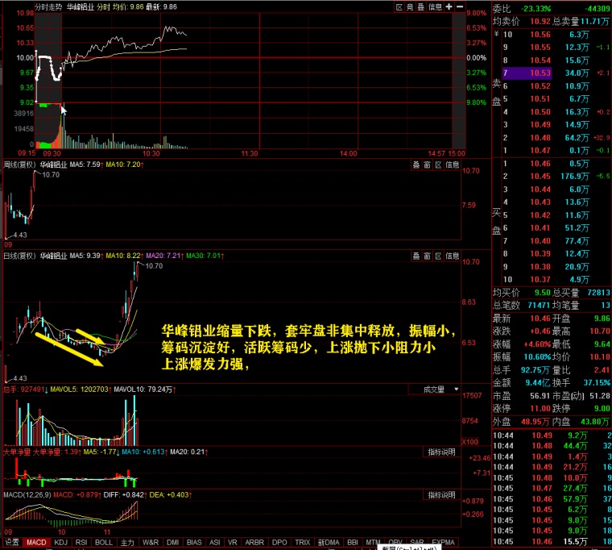Open 信息 info on the intraday chart
612x550 pixels.
coord(435,6)
